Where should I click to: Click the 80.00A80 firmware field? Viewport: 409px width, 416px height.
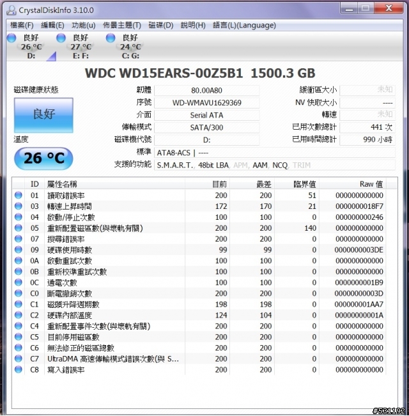pos(206,91)
